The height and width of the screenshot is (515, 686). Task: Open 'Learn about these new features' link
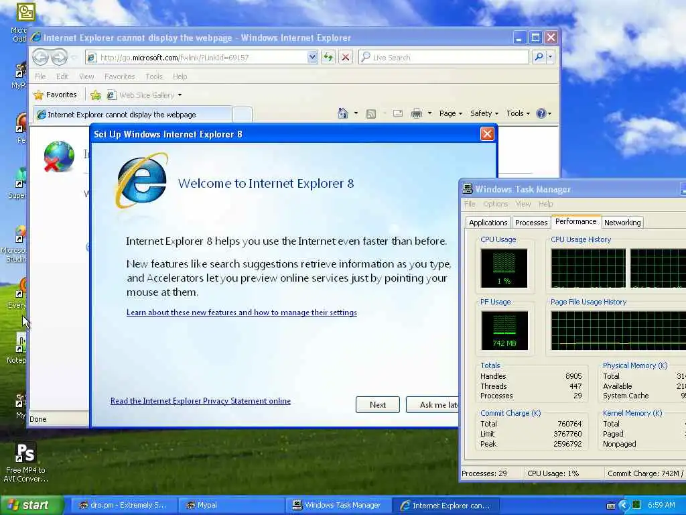[241, 312]
